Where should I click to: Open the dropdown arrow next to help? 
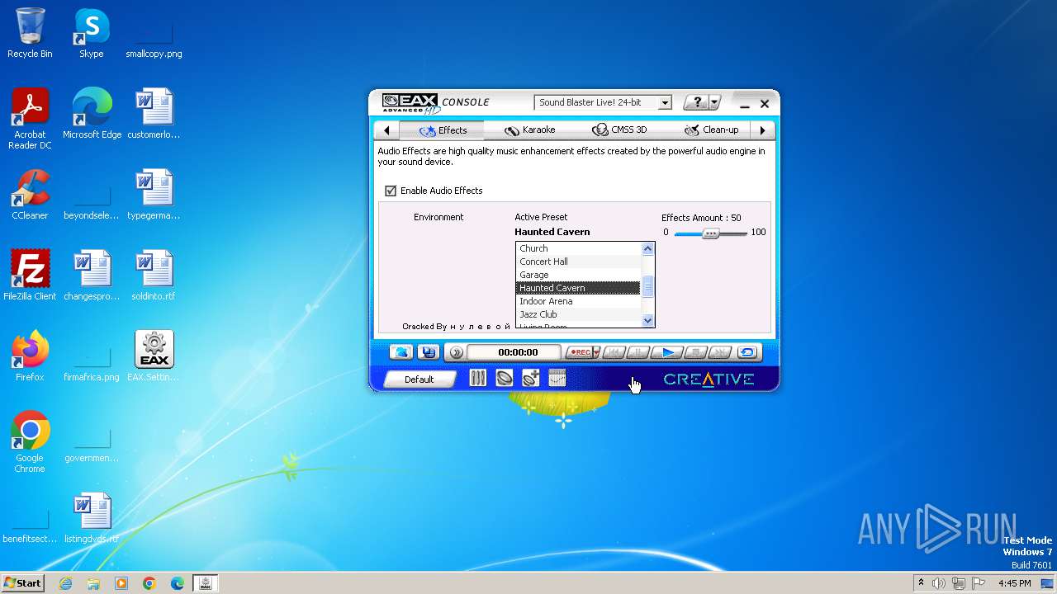click(715, 103)
